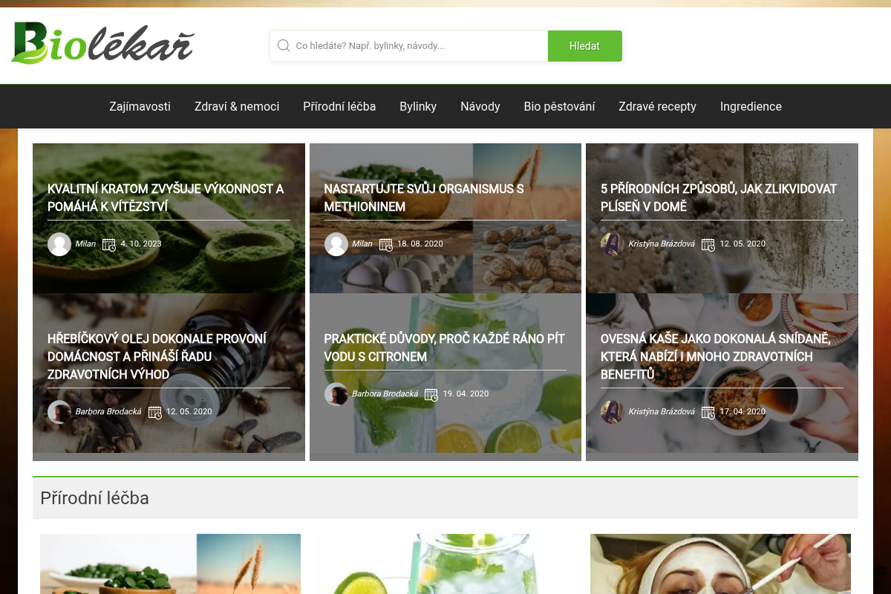891x594 pixels.
Task: Open the lime drink thumbnail below Přírodní léčba
Action: point(446,564)
